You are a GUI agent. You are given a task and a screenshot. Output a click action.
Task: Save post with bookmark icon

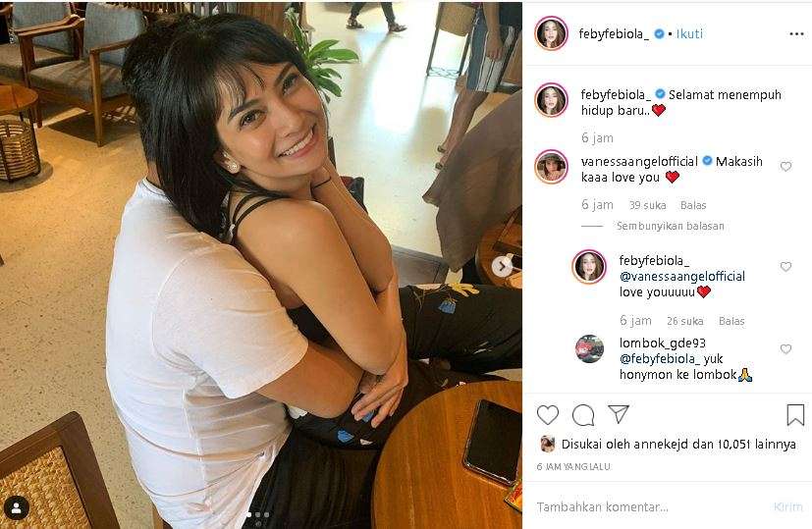795,414
